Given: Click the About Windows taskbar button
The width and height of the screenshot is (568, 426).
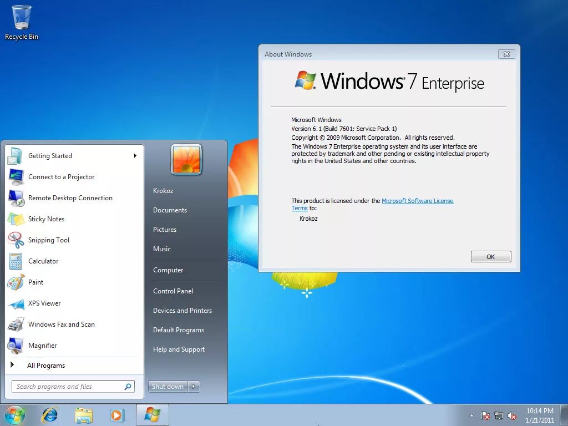Looking at the screenshot, I should pos(152,415).
